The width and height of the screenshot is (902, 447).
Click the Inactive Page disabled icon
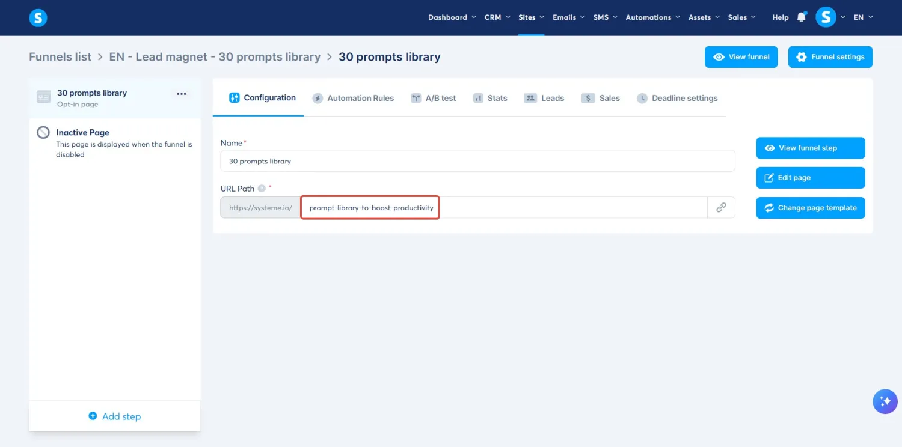click(43, 132)
